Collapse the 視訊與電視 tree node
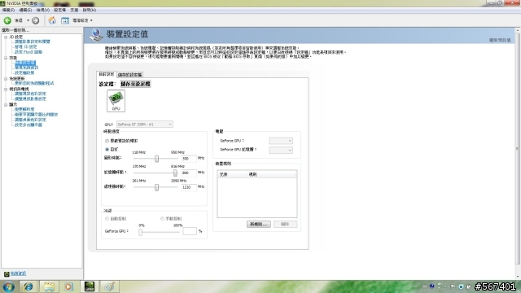Image resolution: width=521 pixels, height=293 pixels. pos(6,90)
